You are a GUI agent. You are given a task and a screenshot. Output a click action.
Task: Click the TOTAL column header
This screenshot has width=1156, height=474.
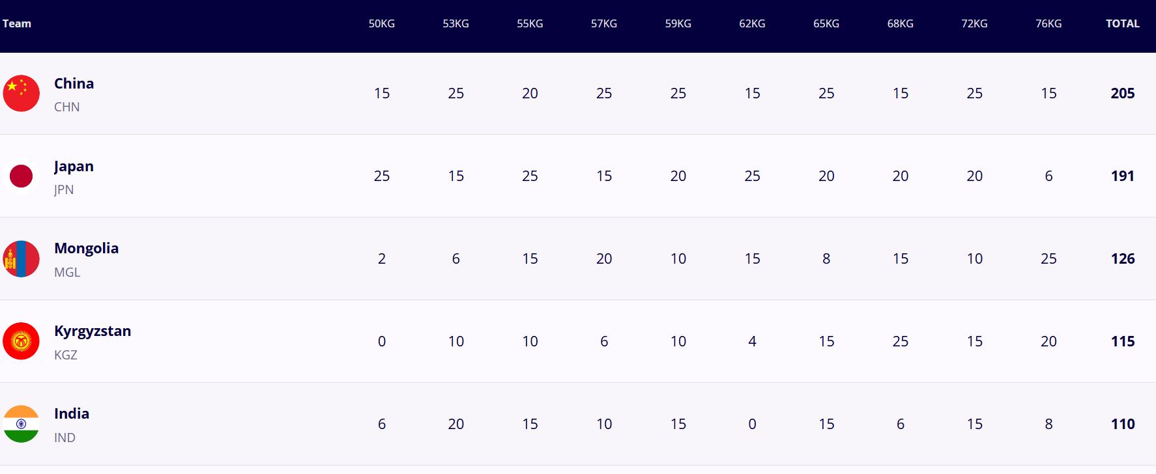(x=1122, y=23)
